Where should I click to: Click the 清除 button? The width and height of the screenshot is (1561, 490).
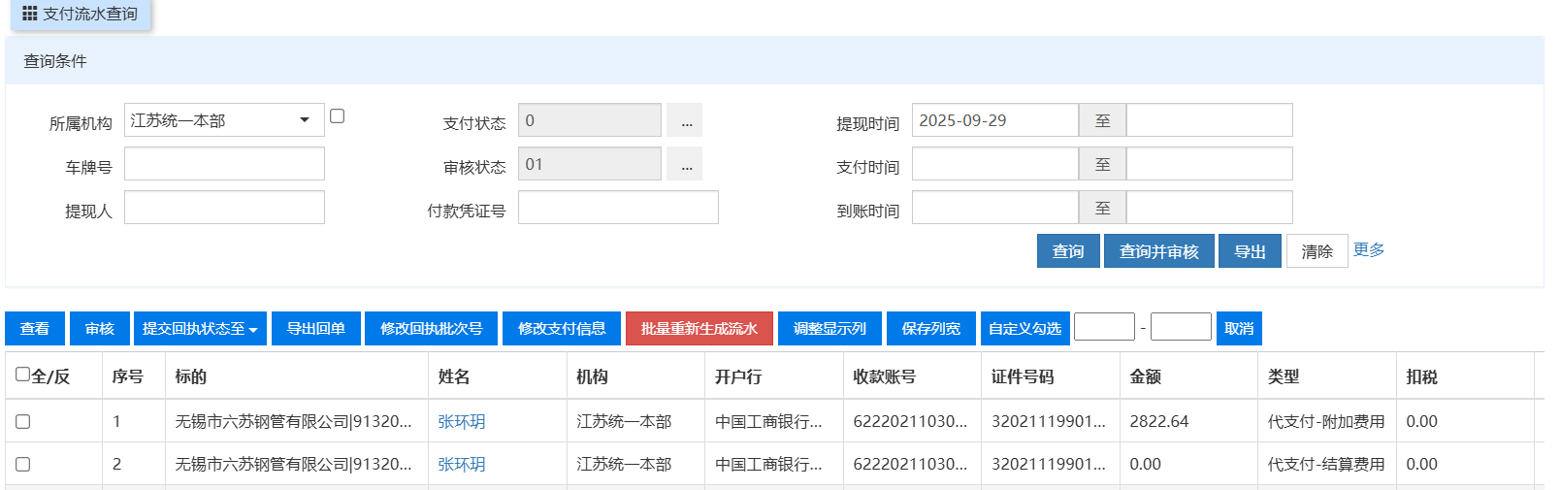tap(1317, 251)
